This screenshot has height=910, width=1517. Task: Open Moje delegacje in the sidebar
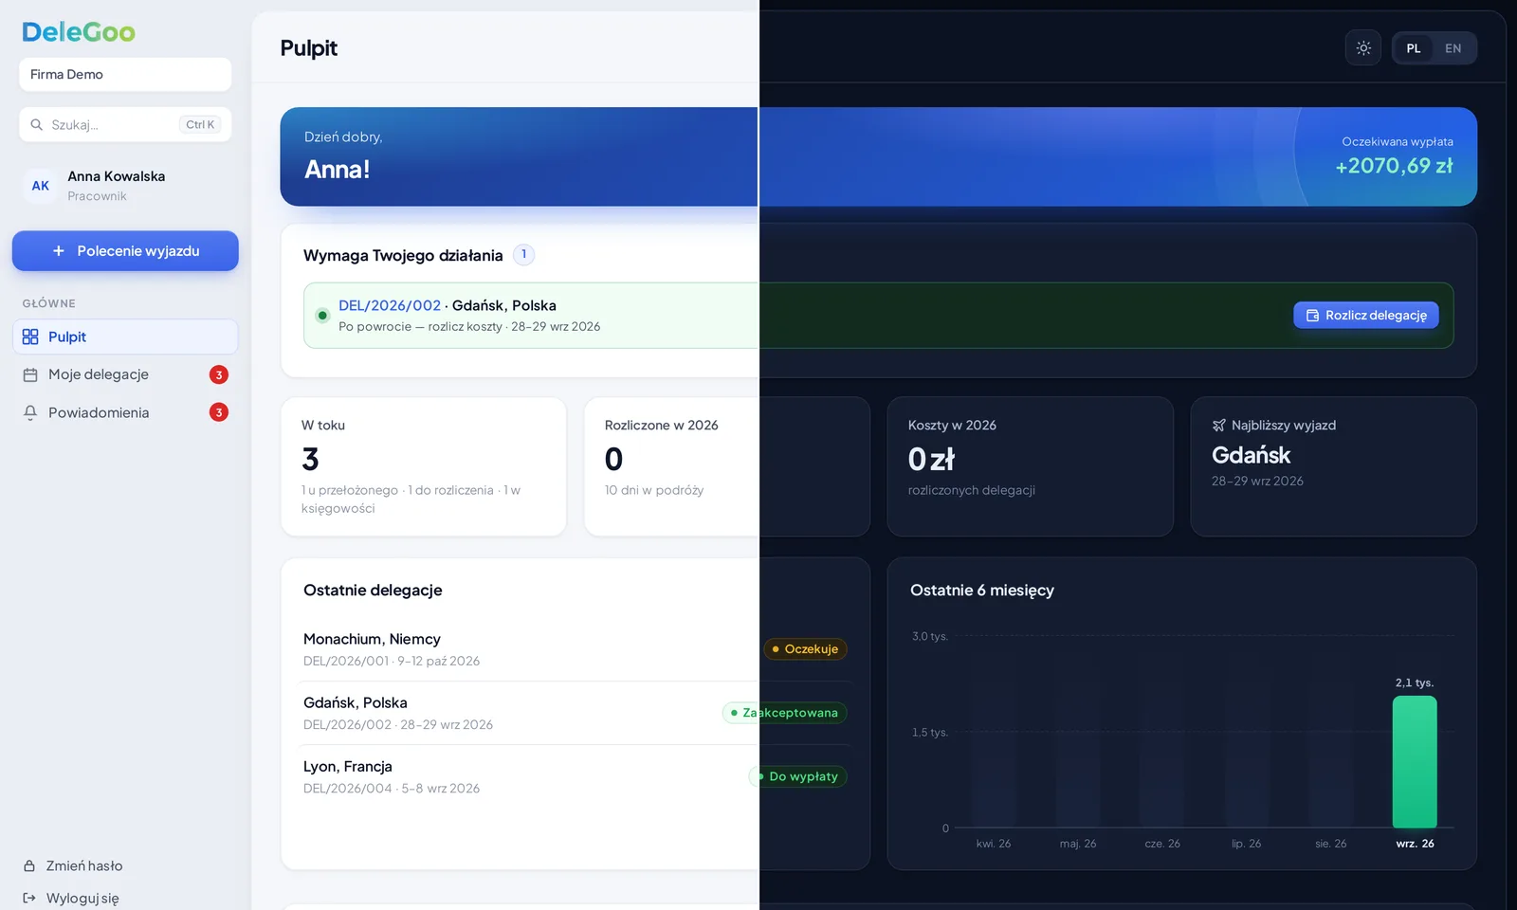tap(125, 374)
